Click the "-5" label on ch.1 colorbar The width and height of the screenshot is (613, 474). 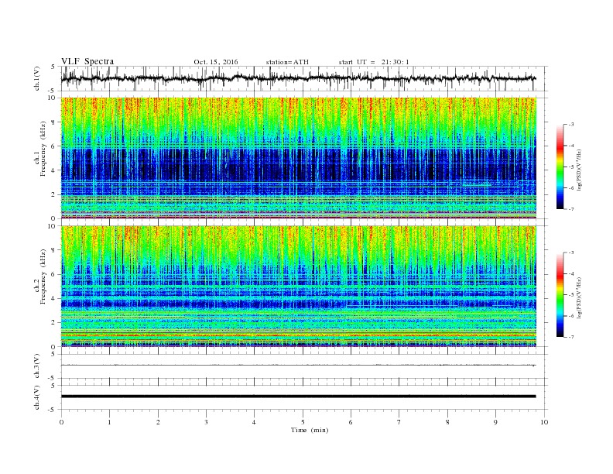570,167
